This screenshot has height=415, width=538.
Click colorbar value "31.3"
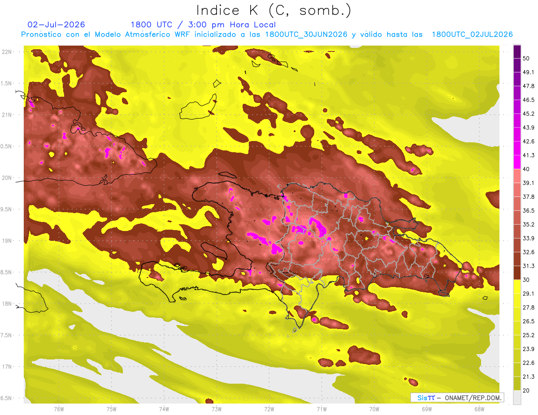(x=529, y=266)
